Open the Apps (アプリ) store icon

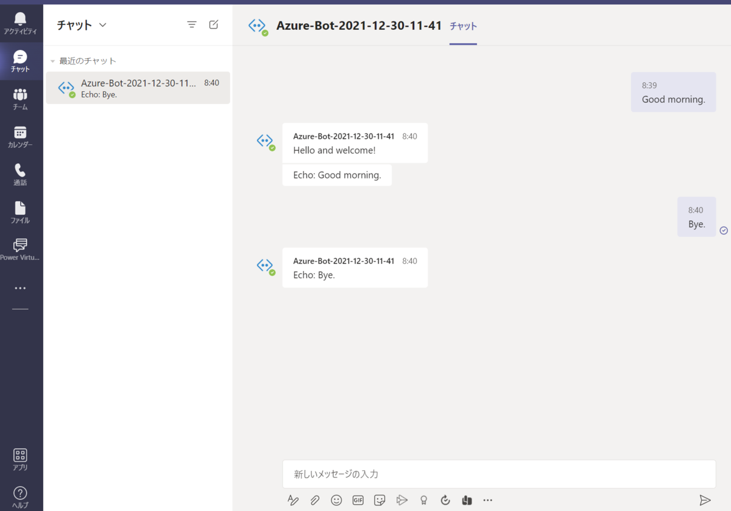[20, 459]
